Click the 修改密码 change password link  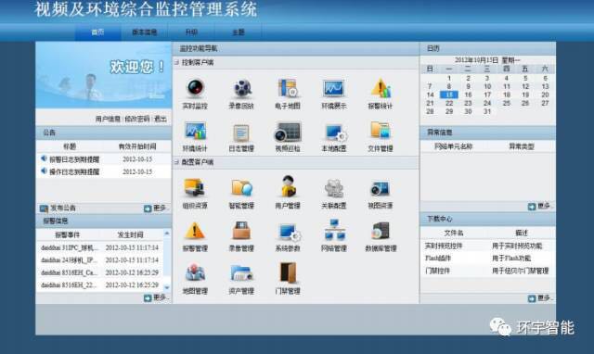(137, 119)
